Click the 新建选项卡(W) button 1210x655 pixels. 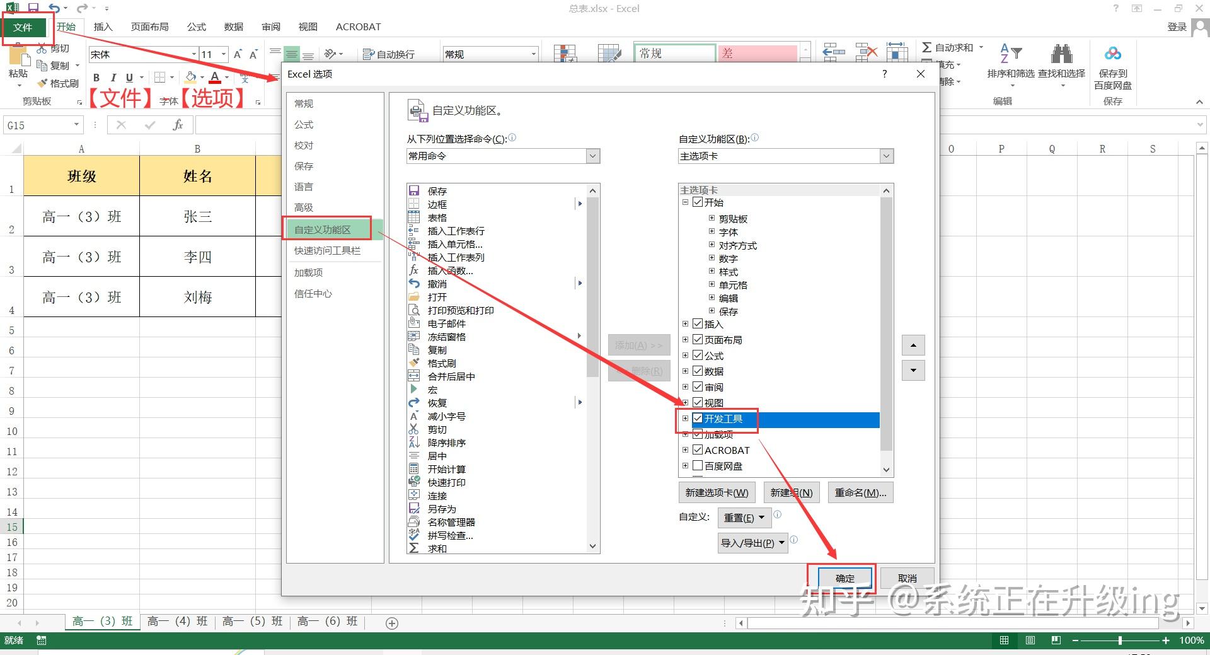[x=716, y=492]
